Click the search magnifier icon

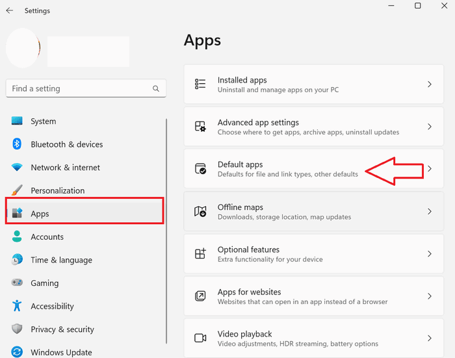click(x=156, y=88)
